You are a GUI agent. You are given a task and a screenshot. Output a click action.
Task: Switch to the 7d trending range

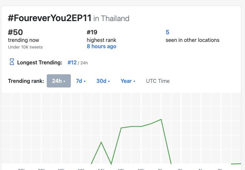[81, 81]
